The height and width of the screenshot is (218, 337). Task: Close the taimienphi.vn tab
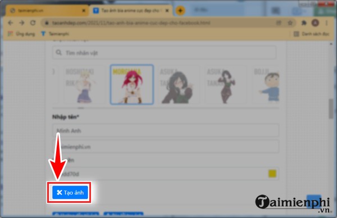pos(84,11)
